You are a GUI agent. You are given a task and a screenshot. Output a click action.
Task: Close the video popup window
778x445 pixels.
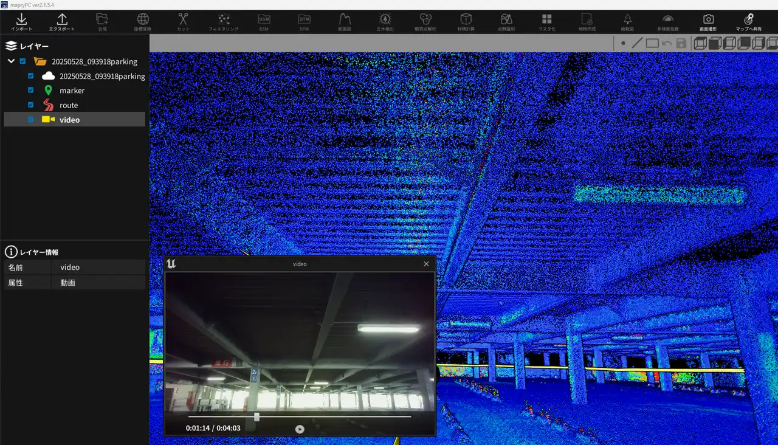426,264
